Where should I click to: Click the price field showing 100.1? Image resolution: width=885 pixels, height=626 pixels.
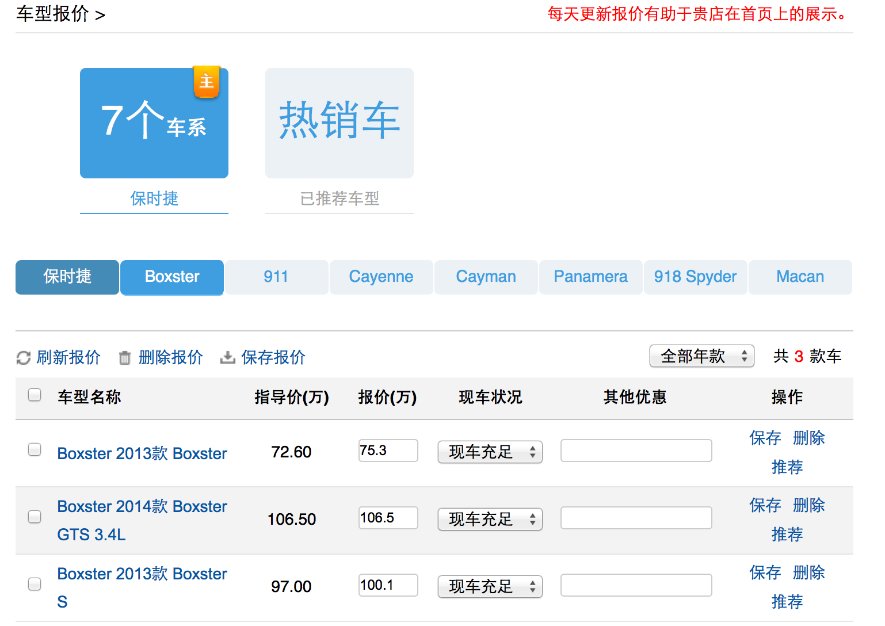pos(388,585)
